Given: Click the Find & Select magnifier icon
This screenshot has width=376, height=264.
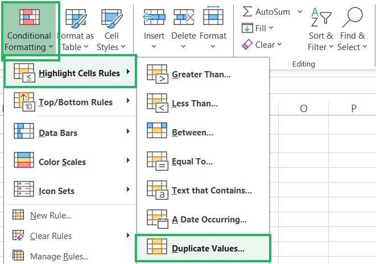Looking at the screenshot, I should coord(352,17).
